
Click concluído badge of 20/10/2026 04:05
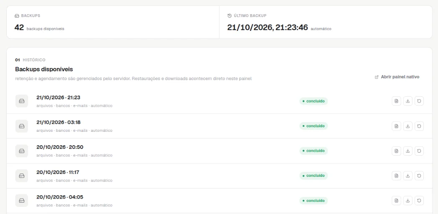[x=313, y=200]
